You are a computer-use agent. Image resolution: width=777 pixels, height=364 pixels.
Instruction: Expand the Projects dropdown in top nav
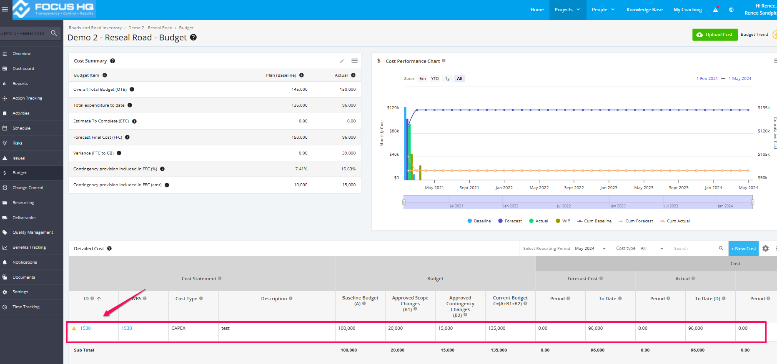pyautogui.click(x=567, y=10)
